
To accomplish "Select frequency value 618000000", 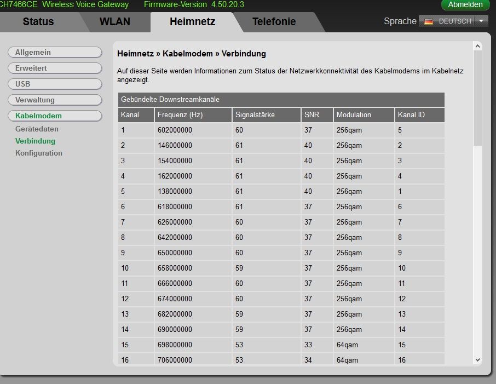I will pyautogui.click(x=175, y=207).
